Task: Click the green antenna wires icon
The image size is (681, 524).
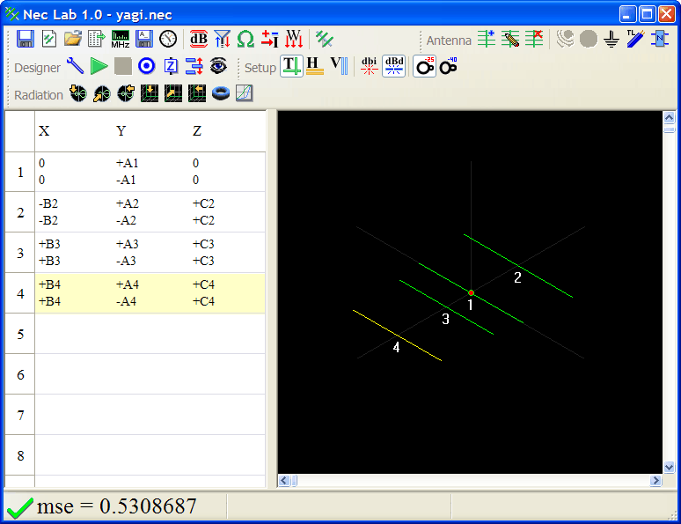Action: pyautogui.click(x=325, y=39)
